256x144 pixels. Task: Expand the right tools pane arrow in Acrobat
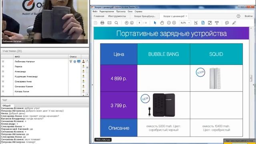coord(253,85)
